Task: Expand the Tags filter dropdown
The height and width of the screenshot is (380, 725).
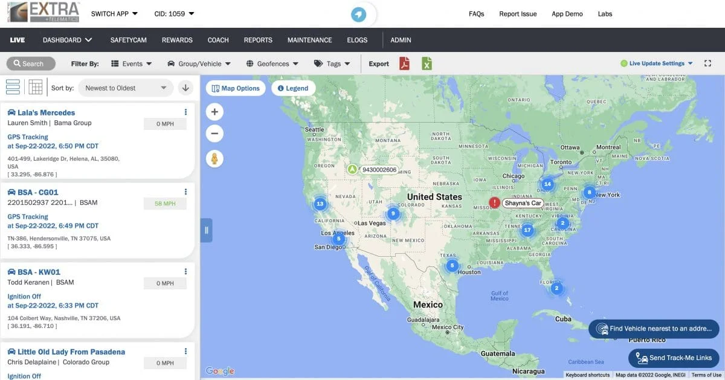Action: (332, 63)
